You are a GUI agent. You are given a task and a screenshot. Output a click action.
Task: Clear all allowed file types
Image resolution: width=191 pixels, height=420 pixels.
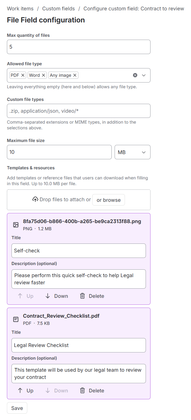pos(135,75)
